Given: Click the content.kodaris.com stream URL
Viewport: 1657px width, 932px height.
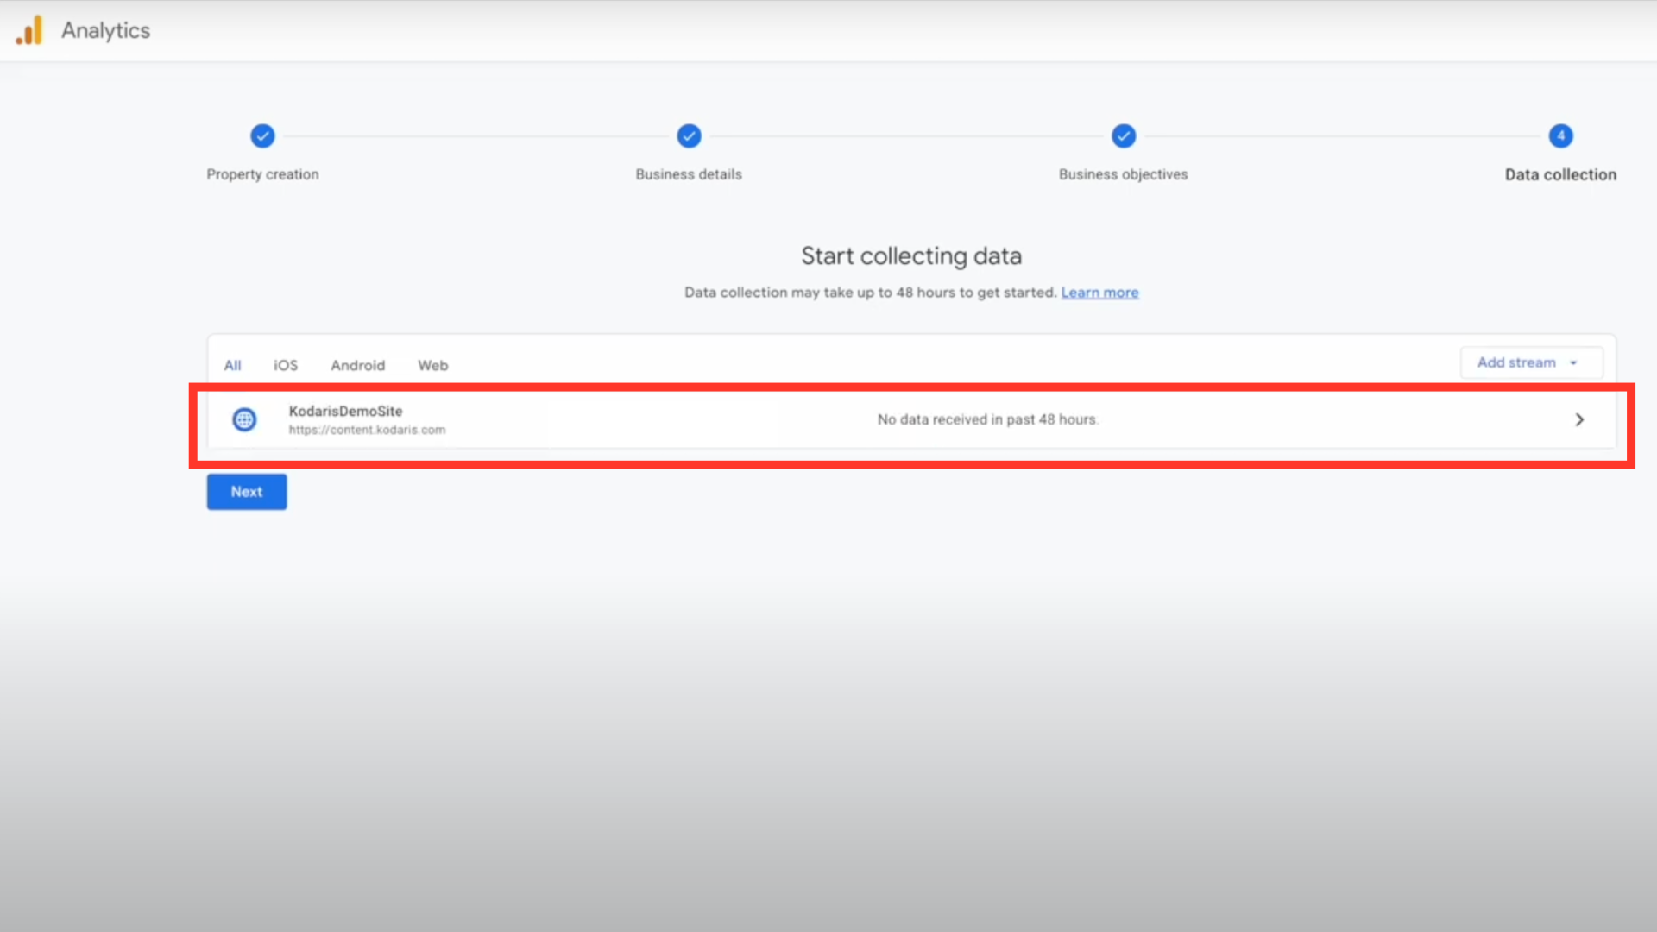Looking at the screenshot, I should [367, 430].
